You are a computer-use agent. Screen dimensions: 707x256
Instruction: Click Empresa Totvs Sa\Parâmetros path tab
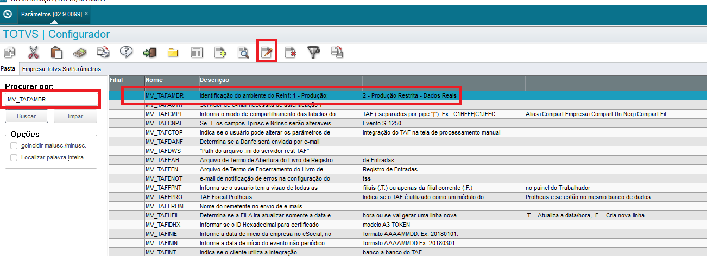point(61,69)
